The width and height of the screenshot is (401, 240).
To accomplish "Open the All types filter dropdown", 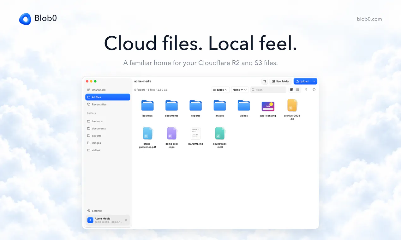I will 220,90.
